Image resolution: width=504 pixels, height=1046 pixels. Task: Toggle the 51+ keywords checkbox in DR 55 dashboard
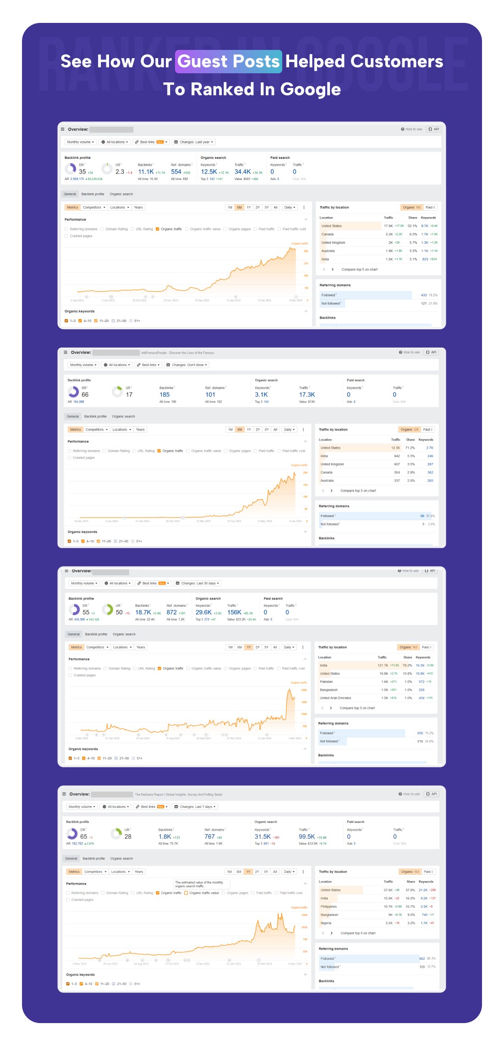click(x=133, y=758)
